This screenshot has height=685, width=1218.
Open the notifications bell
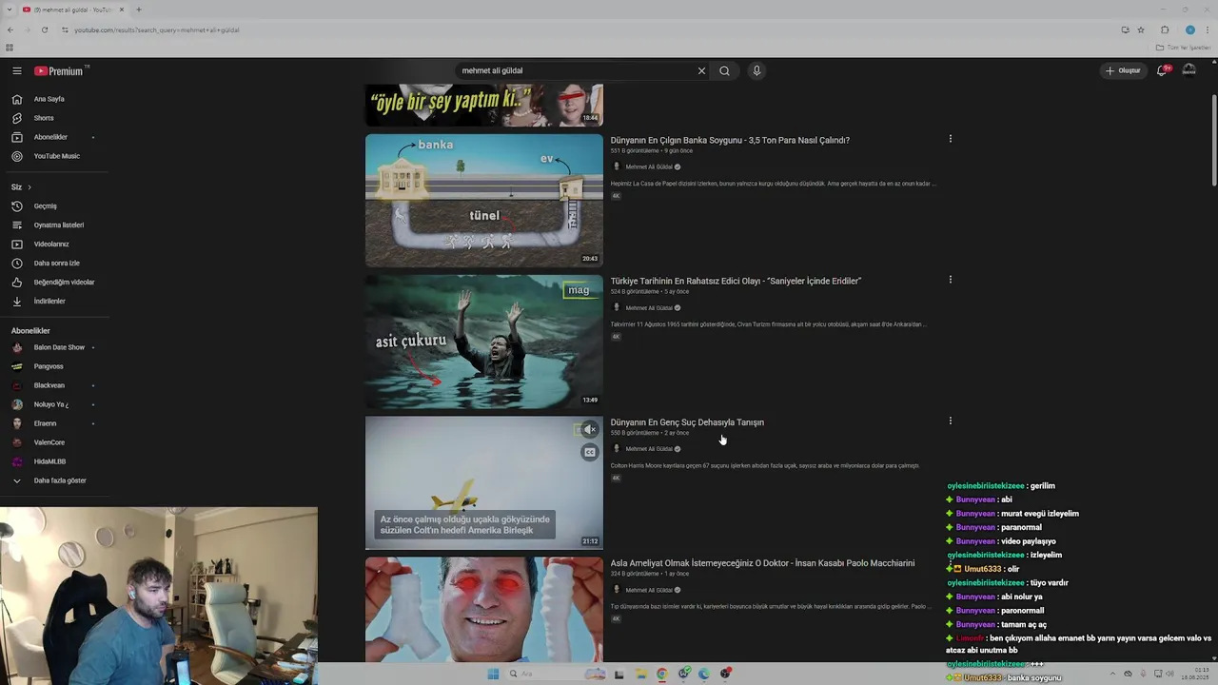pos(1162,70)
